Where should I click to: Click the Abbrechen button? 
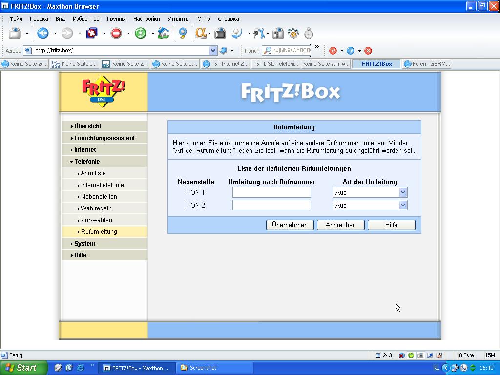tap(340, 225)
